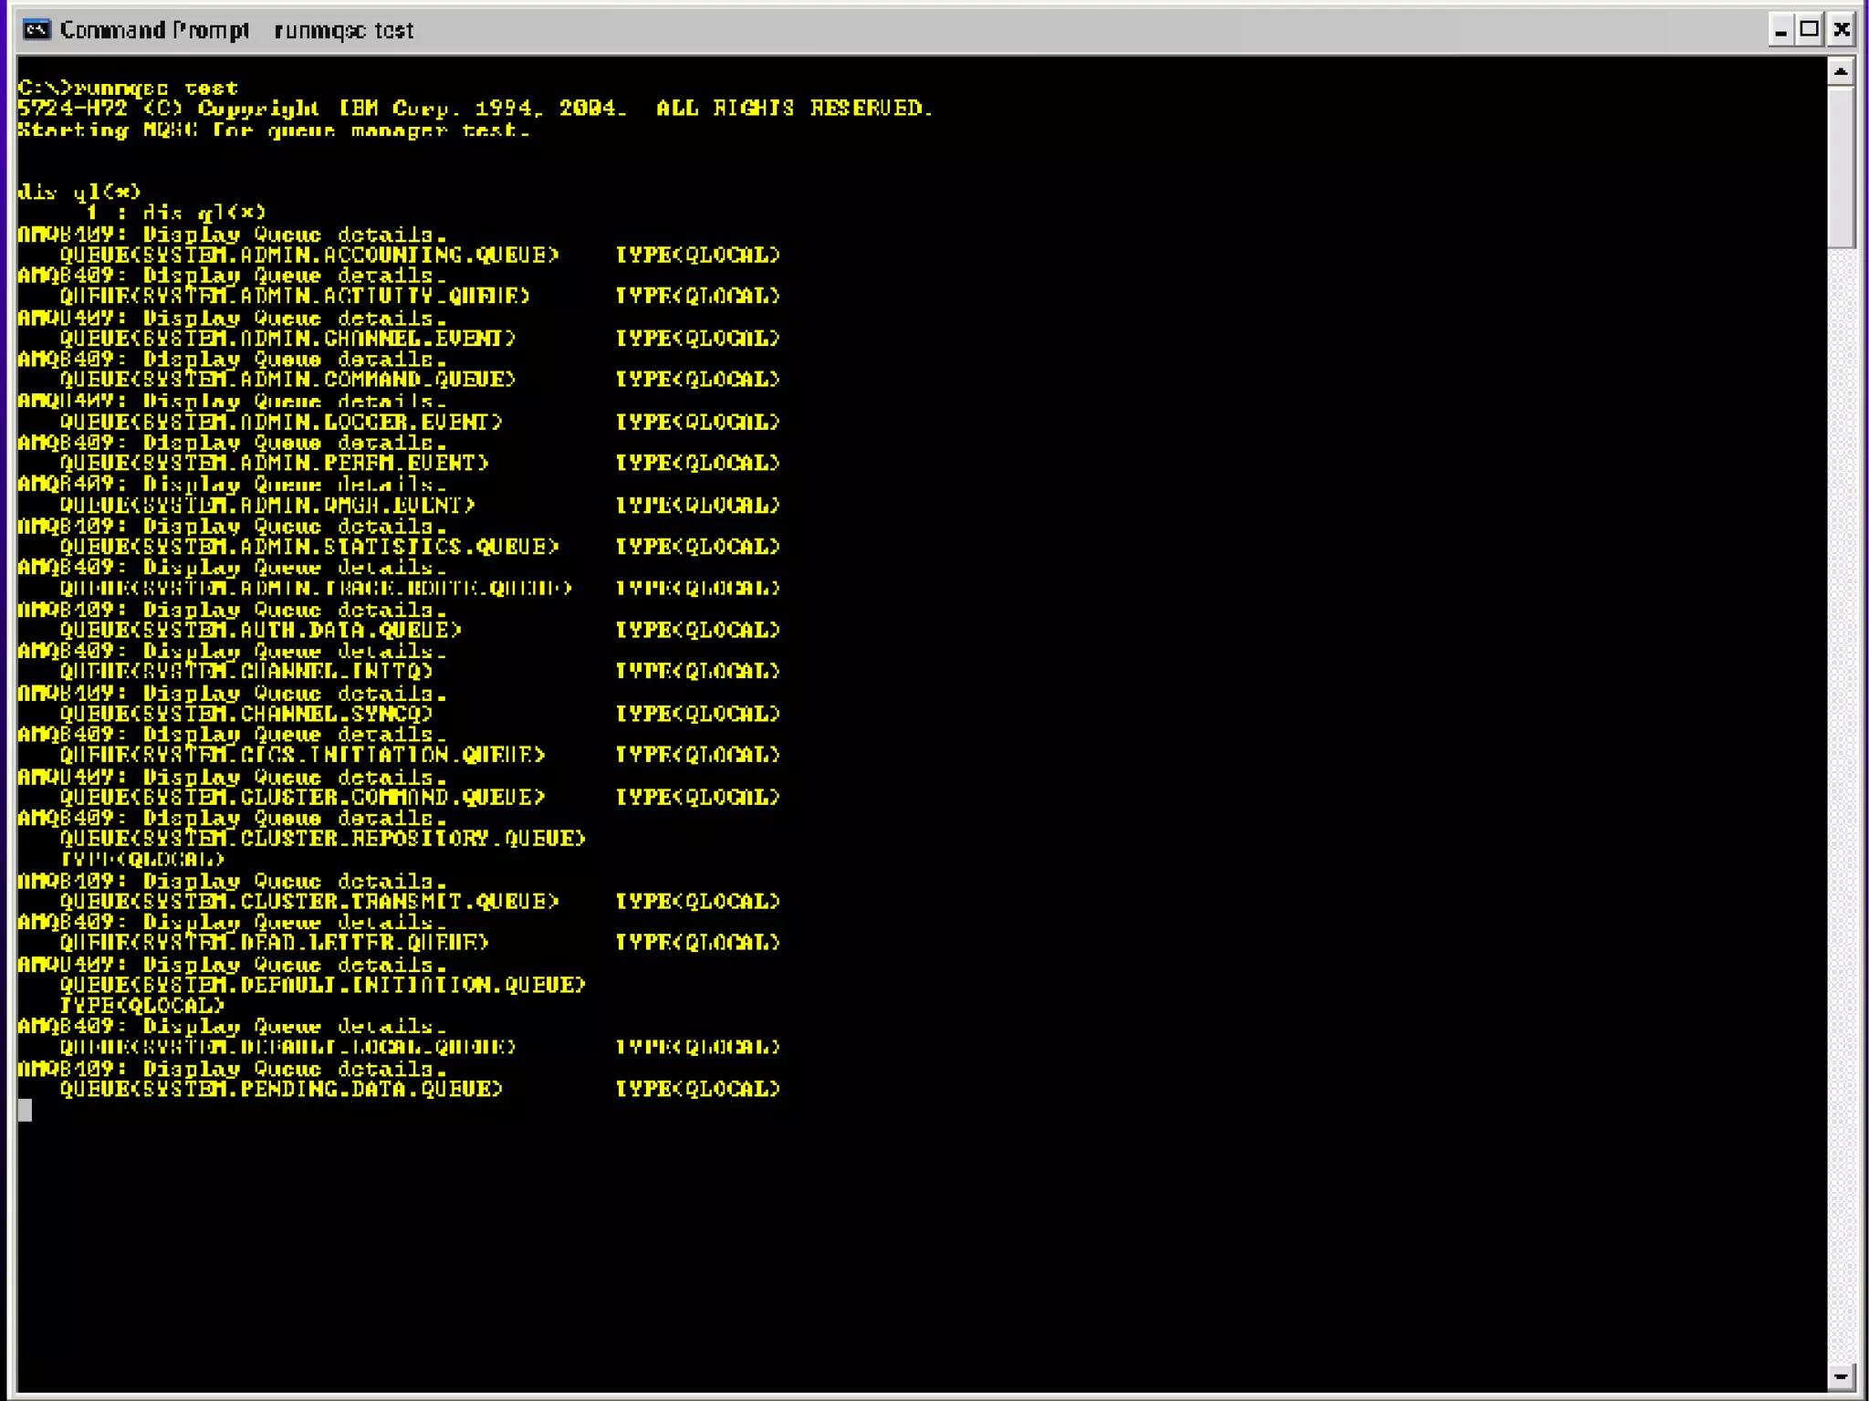
Task: Click the SYSTEM.CLUSTER.TRANSMIT.QUEUE entry
Action: click(308, 902)
